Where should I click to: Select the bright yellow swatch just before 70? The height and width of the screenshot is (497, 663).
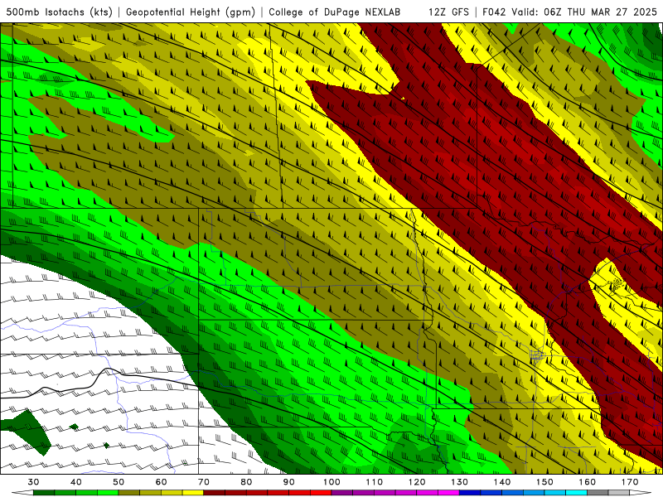pos(193,493)
